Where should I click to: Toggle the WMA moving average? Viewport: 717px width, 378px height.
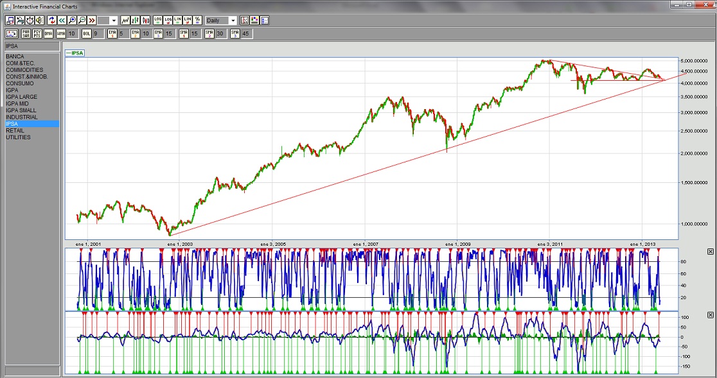pyautogui.click(x=61, y=34)
